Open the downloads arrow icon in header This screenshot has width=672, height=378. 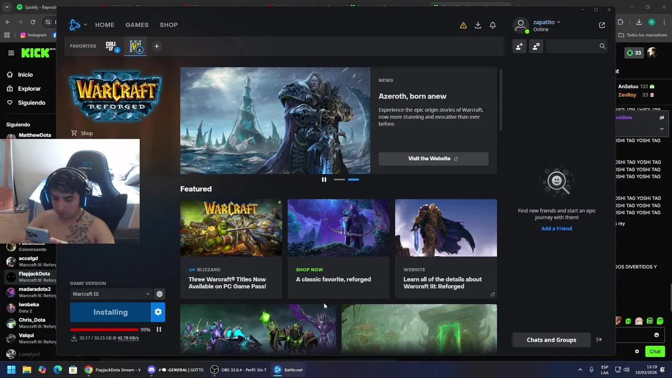(478, 25)
